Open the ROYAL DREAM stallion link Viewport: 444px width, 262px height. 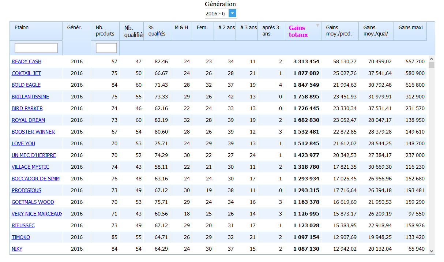click(x=29, y=120)
